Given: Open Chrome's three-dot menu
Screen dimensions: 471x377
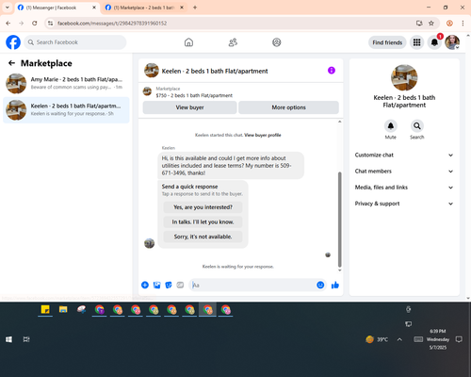Looking at the screenshot, I should tap(463, 23).
